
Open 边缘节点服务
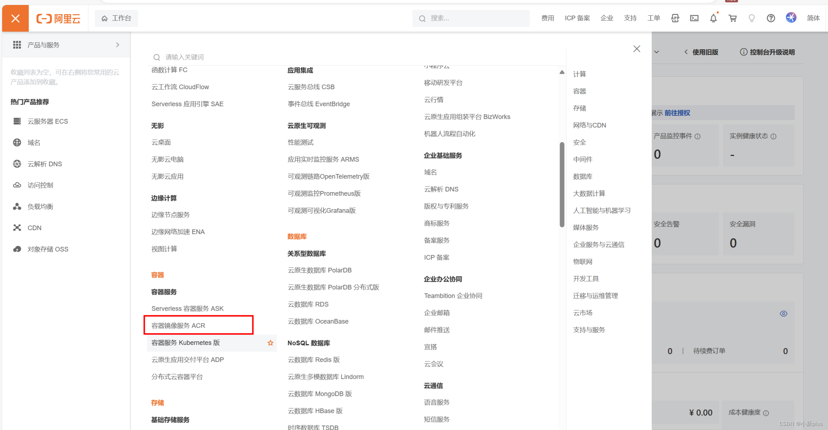171,214
